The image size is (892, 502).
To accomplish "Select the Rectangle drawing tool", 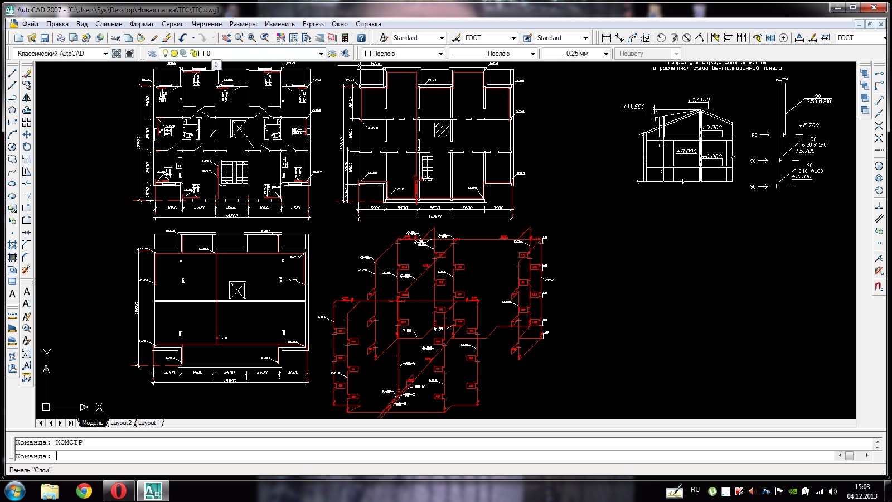I will [x=12, y=122].
